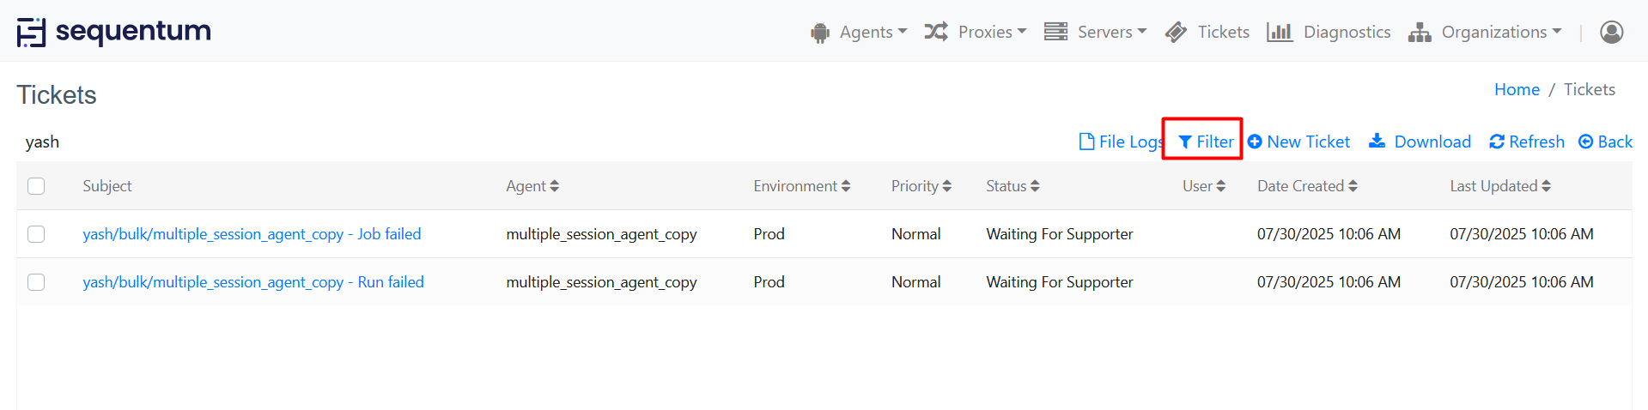1648x410 pixels.
Task: Open the Diagnostics menu item
Action: (1329, 32)
